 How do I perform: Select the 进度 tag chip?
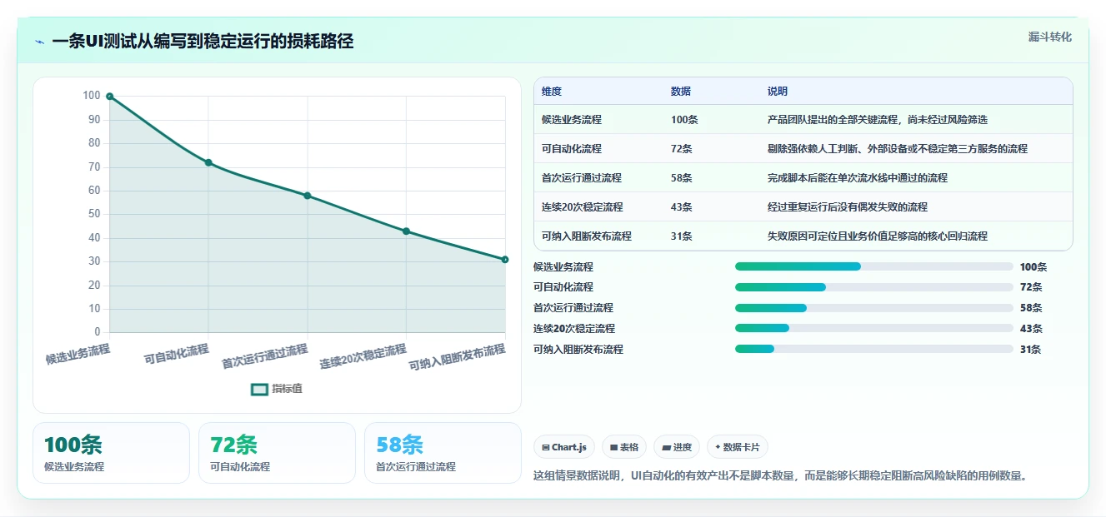click(x=677, y=447)
